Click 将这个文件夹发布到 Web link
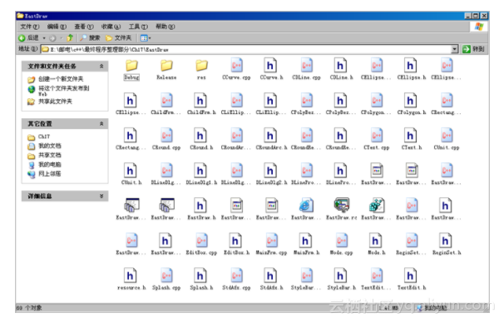The width and height of the screenshot is (504, 323). 64,91
